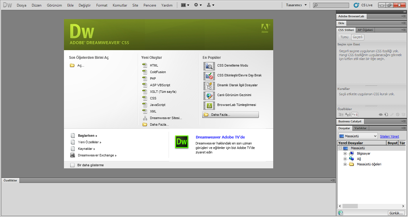Switch CSS panel to Geçerli mode
The image size is (408, 217).
357,37
